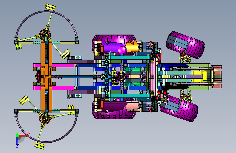Viewport: 236px width, 153px height.
Task: Select the yellow tine block below the lower rotor
Action: click(40, 145)
